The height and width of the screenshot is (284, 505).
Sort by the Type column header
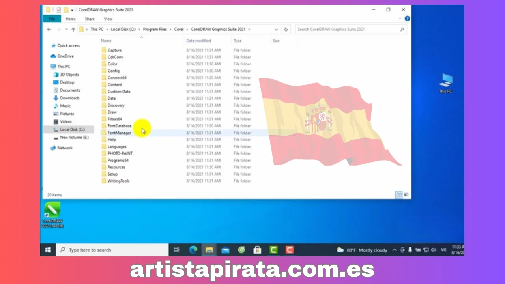(x=238, y=41)
